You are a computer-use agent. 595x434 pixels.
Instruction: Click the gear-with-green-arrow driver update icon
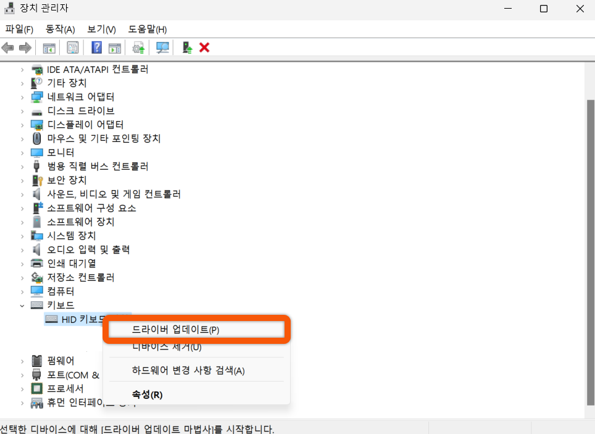point(137,48)
